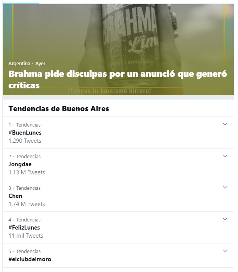Click the Tendencias de Buenos Aires heading
Viewport: 238px width, 272px height.
[x=59, y=109]
